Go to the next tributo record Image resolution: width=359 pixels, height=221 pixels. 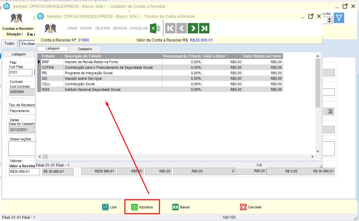pyautogui.click(x=193, y=28)
